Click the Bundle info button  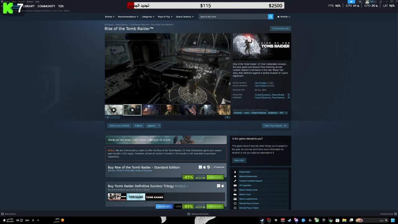[x=164, y=206]
